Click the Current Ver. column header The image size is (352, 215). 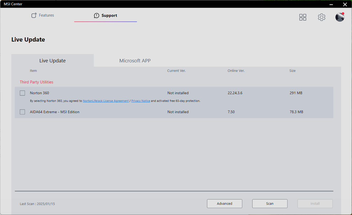[177, 71]
